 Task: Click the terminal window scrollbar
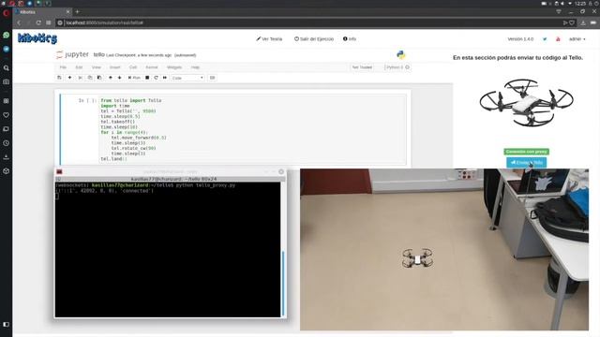(283, 283)
